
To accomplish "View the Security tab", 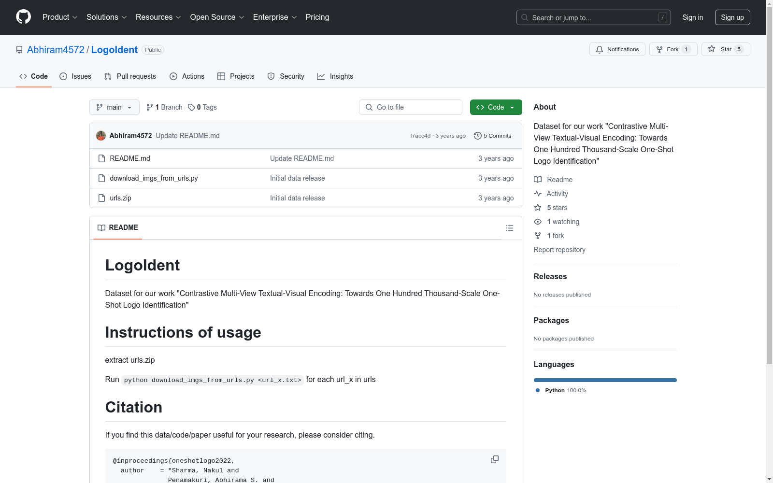I will pos(286,76).
